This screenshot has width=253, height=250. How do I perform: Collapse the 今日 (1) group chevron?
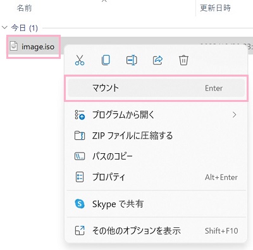(4, 28)
